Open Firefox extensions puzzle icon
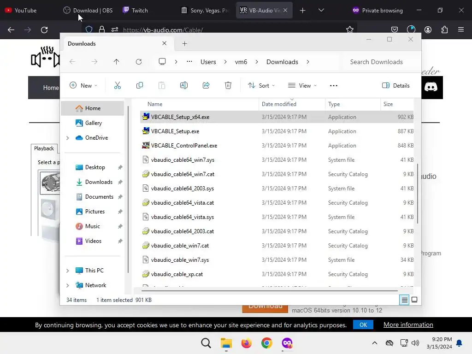Screen dimensions: 472x354 pyautogui.click(x=444, y=29)
